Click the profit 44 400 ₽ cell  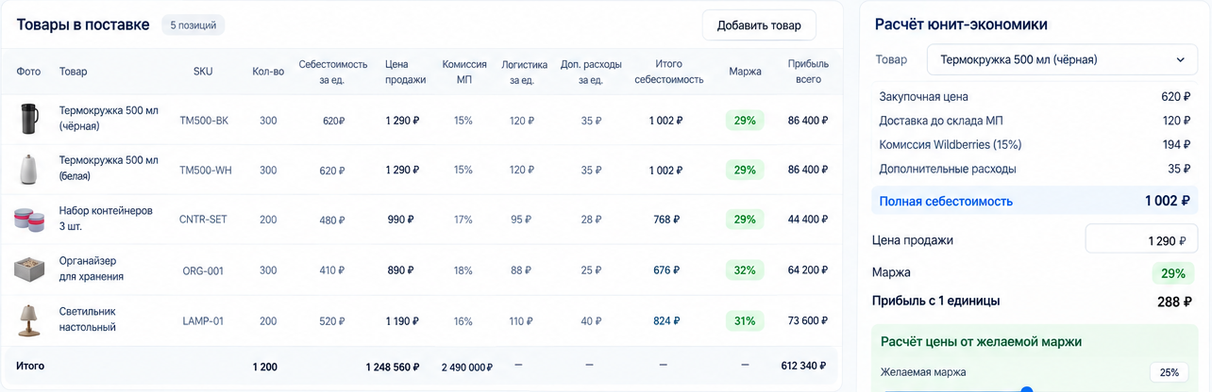[808, 220]
